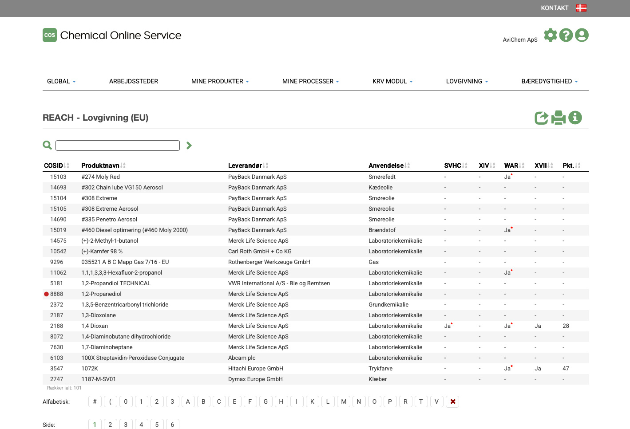This screenshot has width=630, height=429.
Task: Filter alphabetically by letter M
Action: point(343,401)
